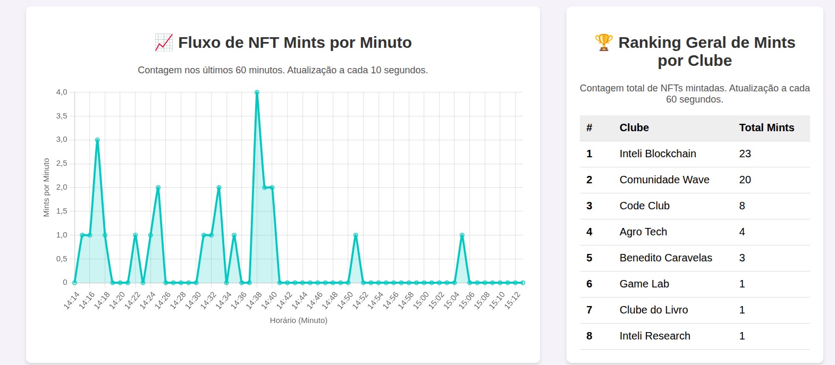Click the Horário (Minuto) axis title
The image size is (835, 365).
pyautogui.click(x=298, y=320)
